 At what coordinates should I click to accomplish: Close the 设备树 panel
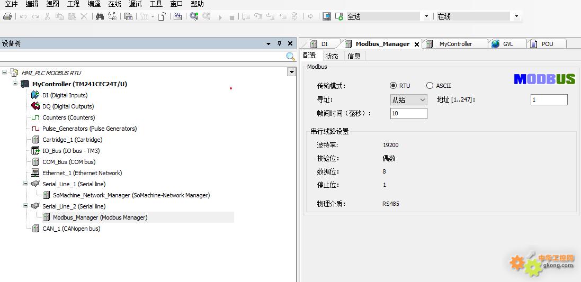[290, 44]
